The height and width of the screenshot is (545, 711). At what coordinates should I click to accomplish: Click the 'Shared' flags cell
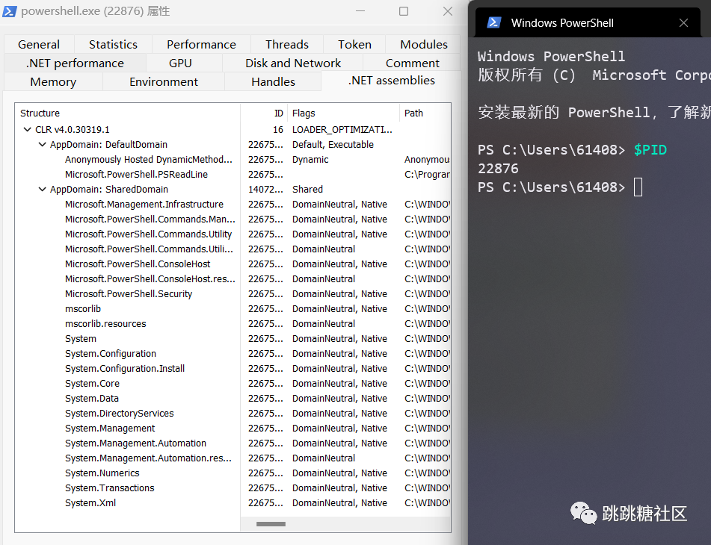pos(307,189)
